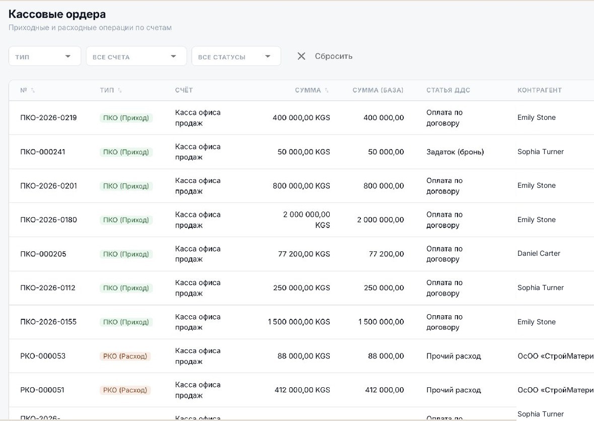Screen dimensions: 594x421
Task: Open the ТИП filter dropdown
Action: pos(45,56)
